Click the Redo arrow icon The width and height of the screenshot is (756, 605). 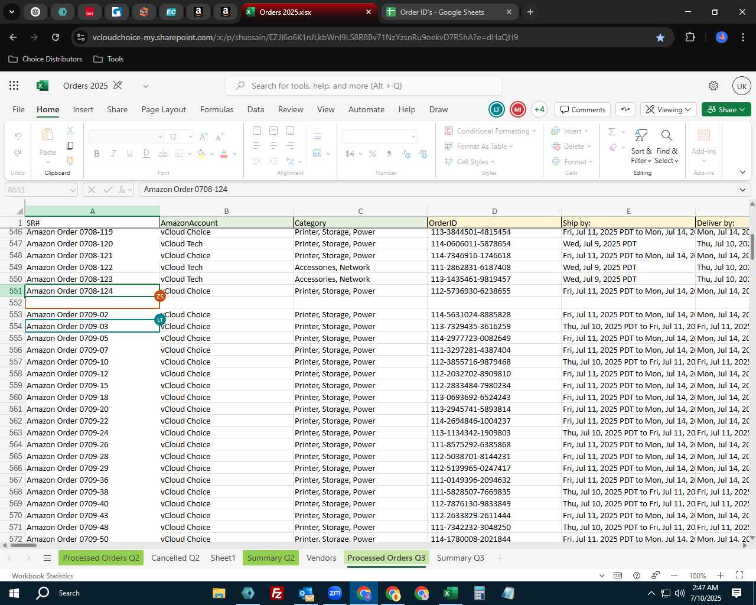point(18,153)
